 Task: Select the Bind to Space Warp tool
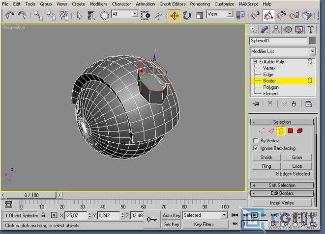pyautogui.click(x=64, y=16)
